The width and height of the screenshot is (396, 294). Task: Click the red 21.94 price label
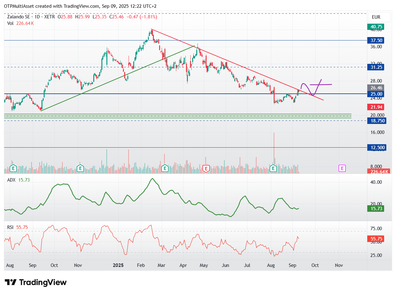[376, 107]
